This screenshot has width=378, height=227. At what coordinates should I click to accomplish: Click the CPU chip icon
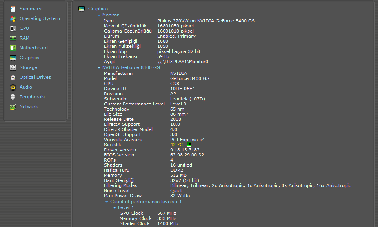13,29
